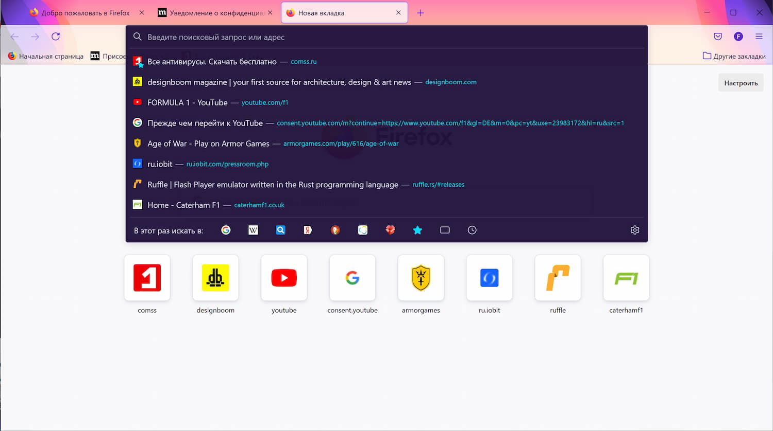Open the ru.iobit pressroom suggestion
Viewport: 773px width, 431px height.
pyautogui.click(x=386, y=164)
